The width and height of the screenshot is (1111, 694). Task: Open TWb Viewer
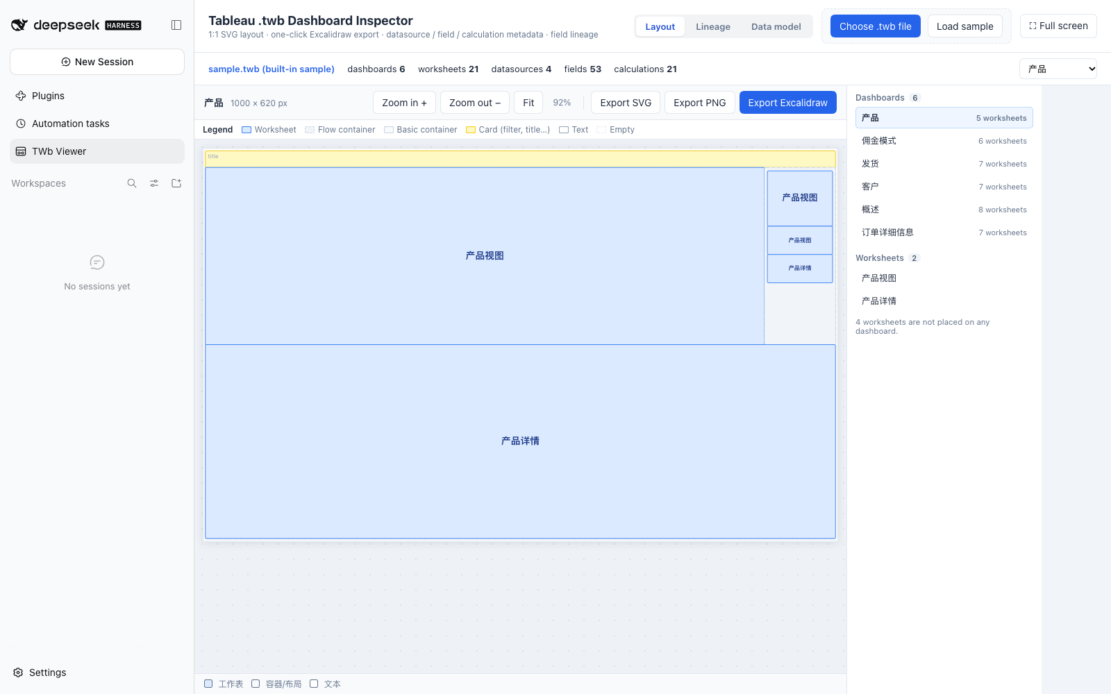(x=97, y=151)
